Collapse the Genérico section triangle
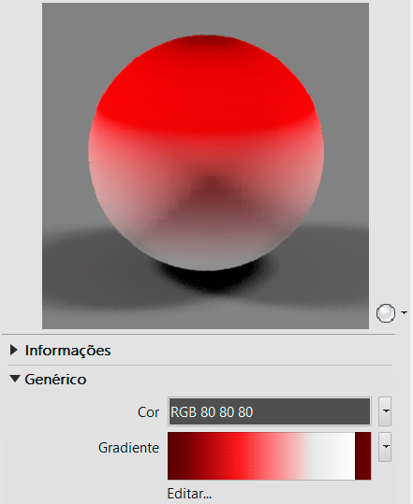413x504 pixels. (14, 379)
